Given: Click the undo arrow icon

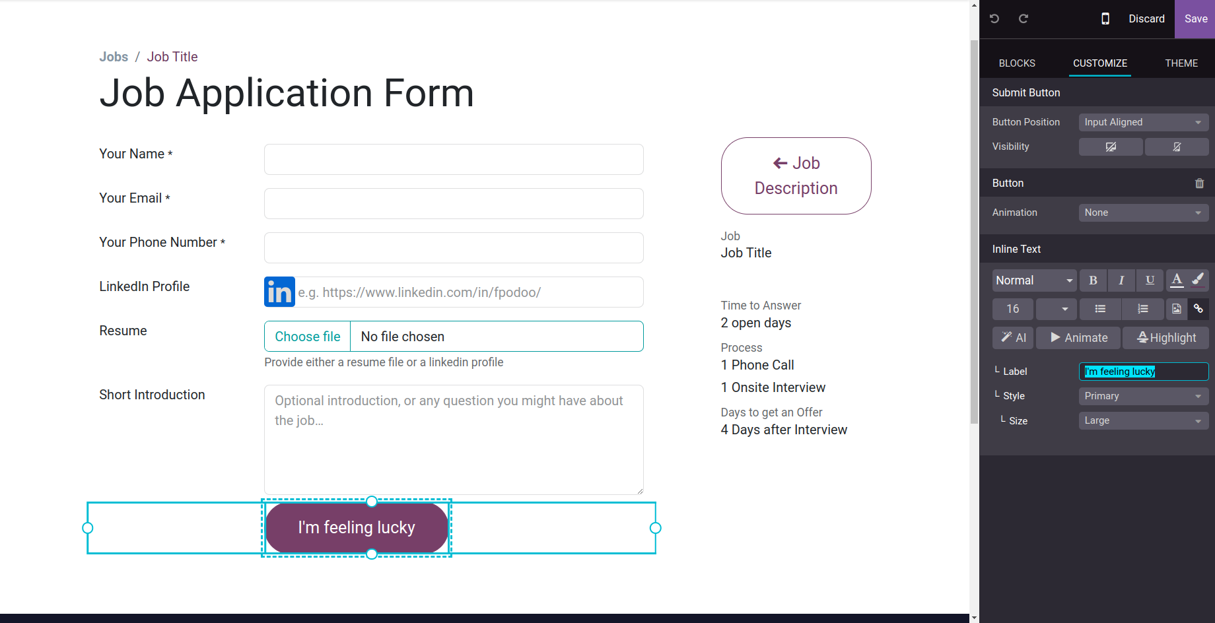Looking at the screenshot, I should [994, 18].
